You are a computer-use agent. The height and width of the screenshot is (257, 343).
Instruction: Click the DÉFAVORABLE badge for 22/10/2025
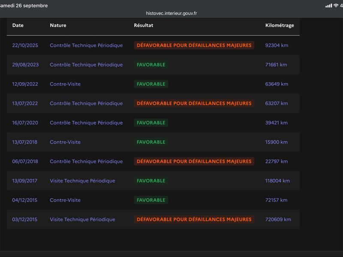[x=194, y=45]
